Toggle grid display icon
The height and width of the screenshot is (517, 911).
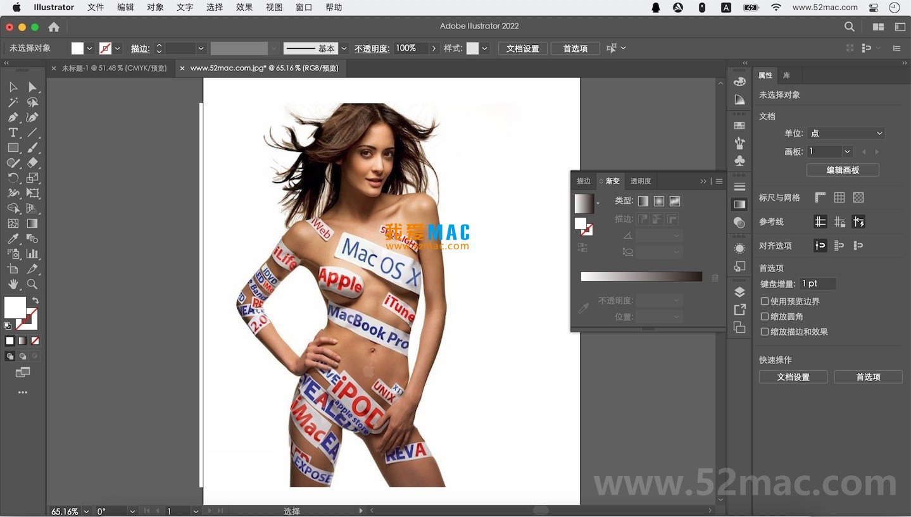[x=839, y=197]
